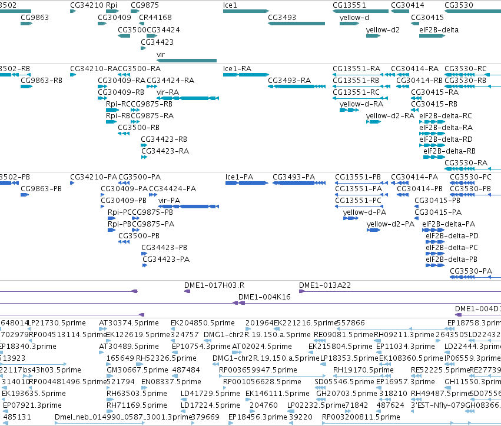Select the AT02024.5prime EST label
The image size is (501, 426).
pyautogui.click(x=261, y=347)
